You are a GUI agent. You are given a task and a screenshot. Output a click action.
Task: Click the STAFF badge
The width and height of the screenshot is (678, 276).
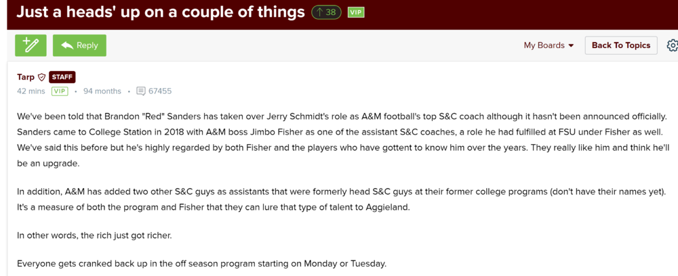tap(62, 77)
